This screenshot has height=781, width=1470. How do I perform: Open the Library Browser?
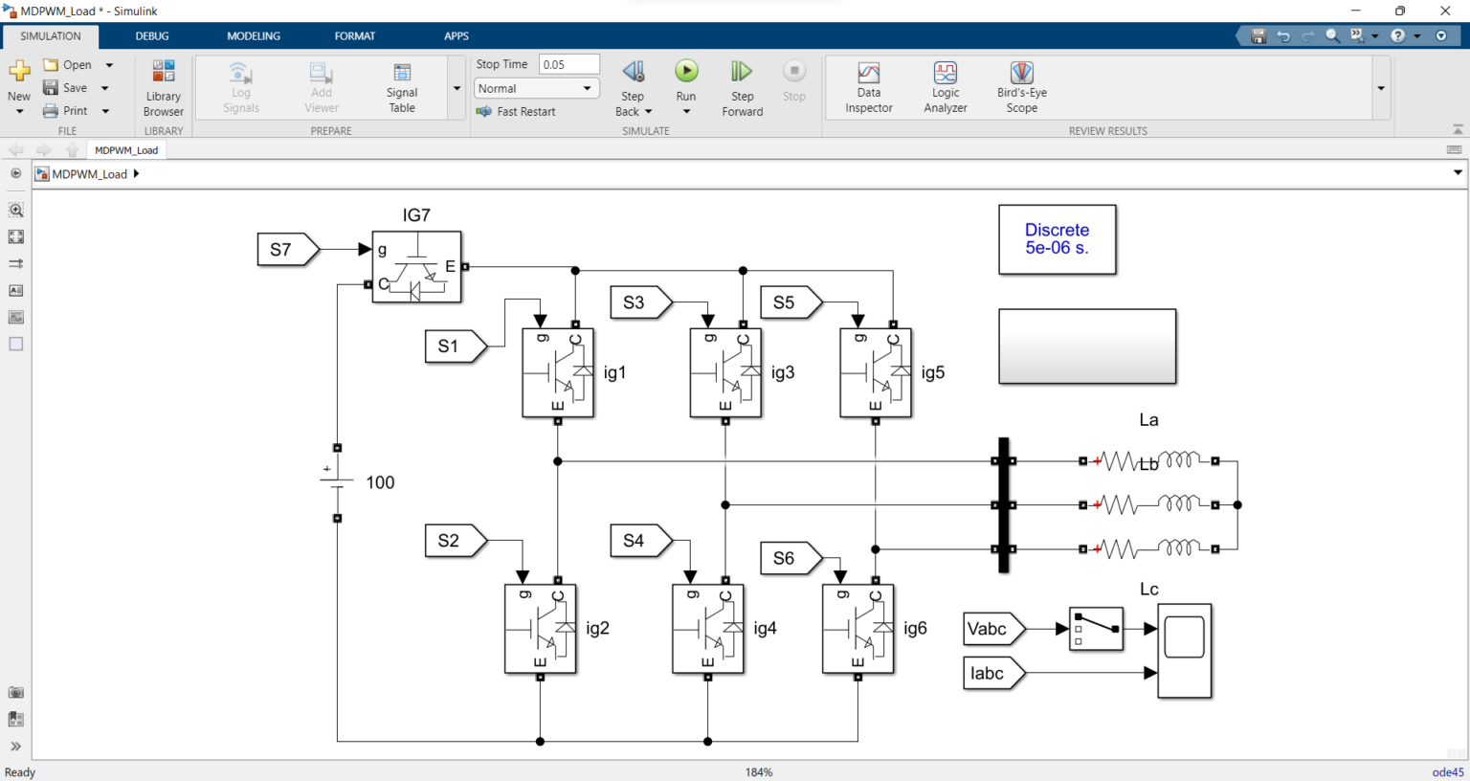pos(164,88)
